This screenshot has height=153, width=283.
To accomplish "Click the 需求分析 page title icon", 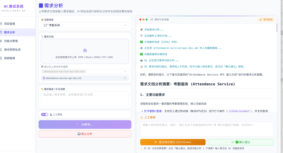I will pyautogui.click(x=41, y=5).
